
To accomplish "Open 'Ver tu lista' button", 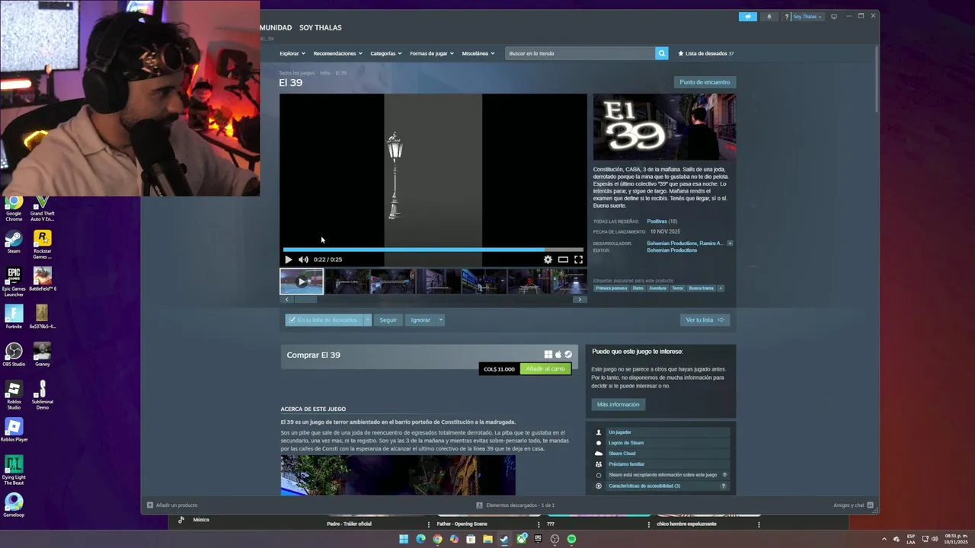I will [705, 320].
